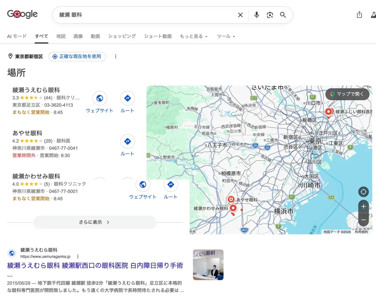The width and height of the screenshot is (376, 296).
Task: Click phone number 0467-77-0041
Action: [63, 148]
